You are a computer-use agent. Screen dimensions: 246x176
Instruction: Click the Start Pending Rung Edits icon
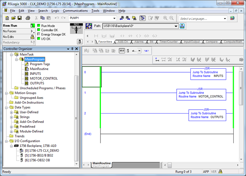click(157, 60)
